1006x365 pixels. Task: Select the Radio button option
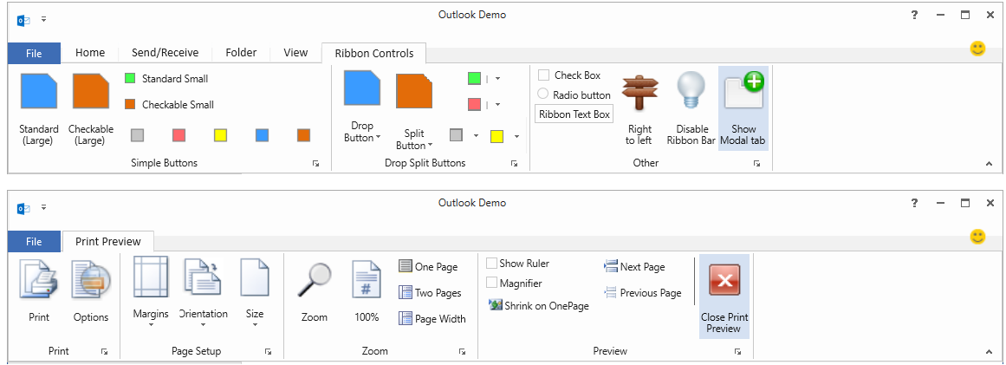tap(544, 95)
